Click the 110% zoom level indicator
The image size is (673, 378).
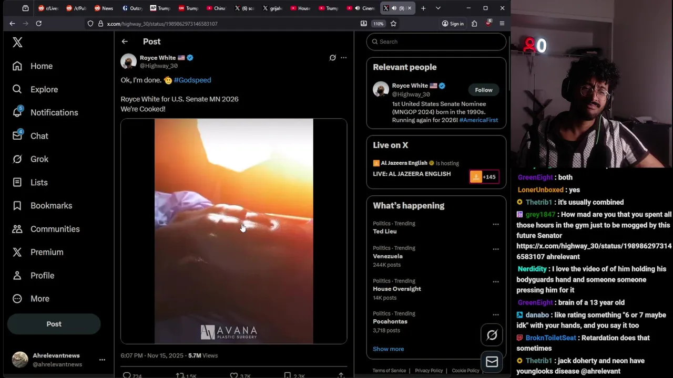click(378, 24)
